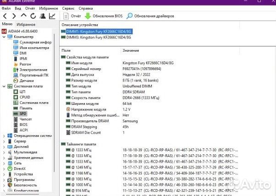
Task: Expand the Хранение данных node
Action: click(4, 158)
